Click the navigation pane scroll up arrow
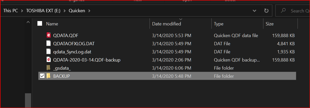The height and width of the screenshot is (108, 310). pos(28,23)
